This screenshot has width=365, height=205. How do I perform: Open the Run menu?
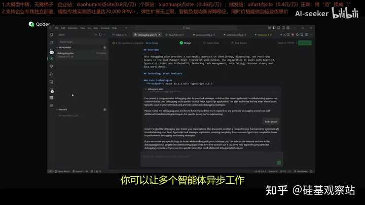96,28
